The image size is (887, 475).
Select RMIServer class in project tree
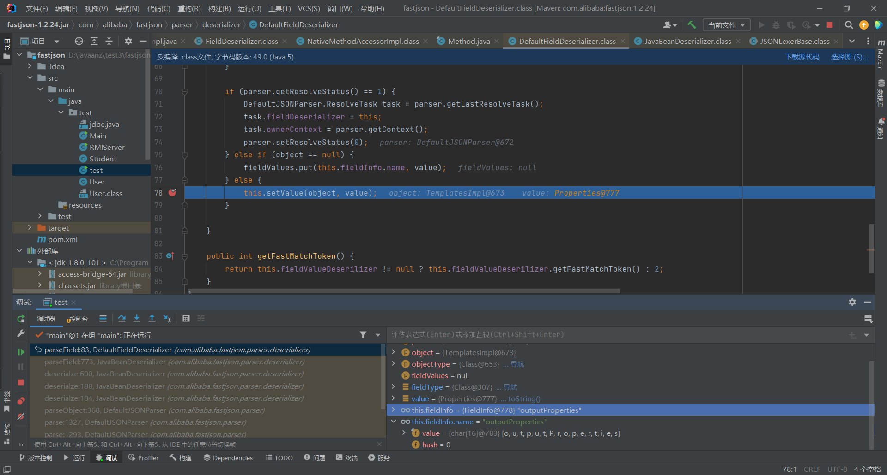pyautogui.click(x=107, y=147)
